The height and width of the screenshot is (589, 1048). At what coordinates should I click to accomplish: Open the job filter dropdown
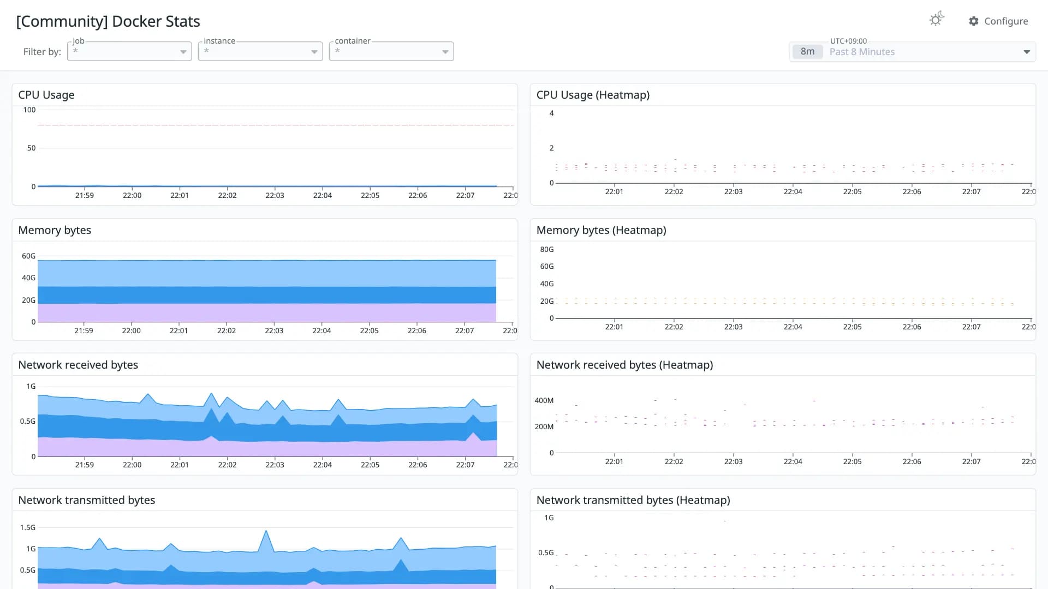[x=129, y=51]
